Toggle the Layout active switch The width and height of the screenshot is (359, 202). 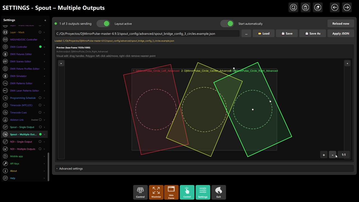click(103, 24)
